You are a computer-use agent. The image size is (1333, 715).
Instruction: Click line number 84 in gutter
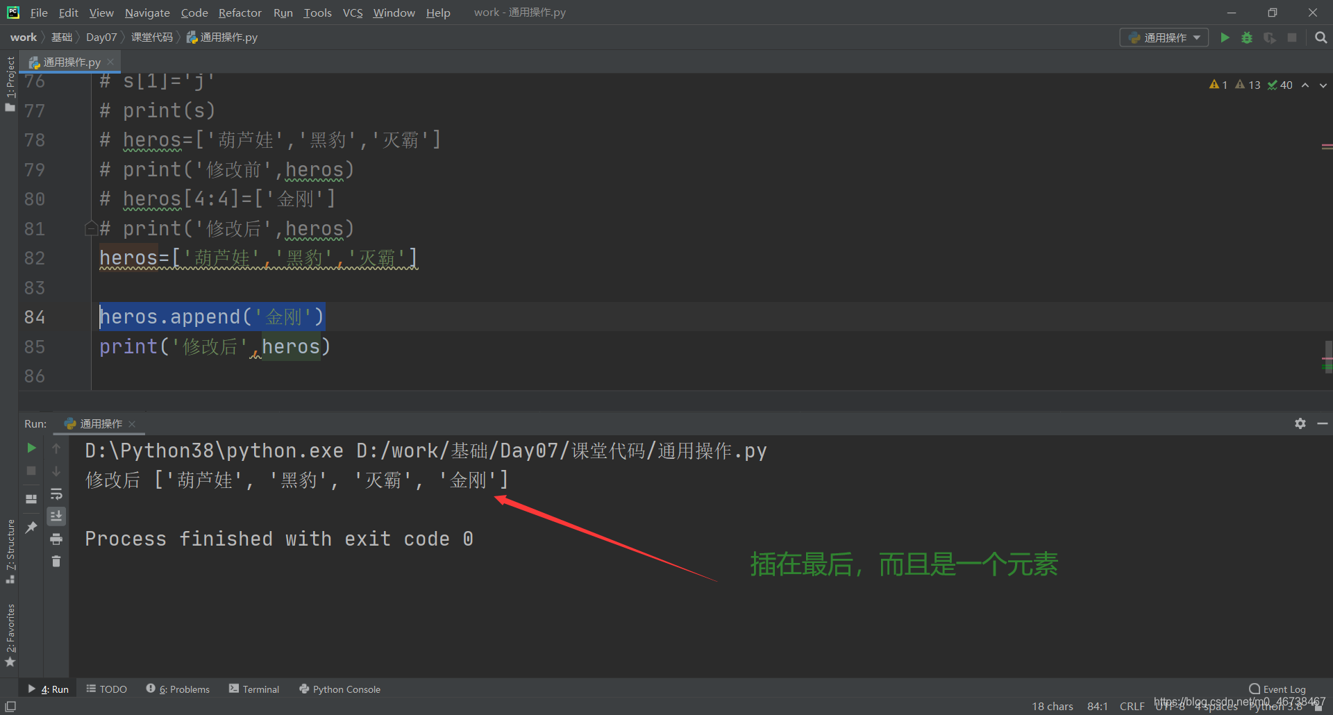point(35,317)
